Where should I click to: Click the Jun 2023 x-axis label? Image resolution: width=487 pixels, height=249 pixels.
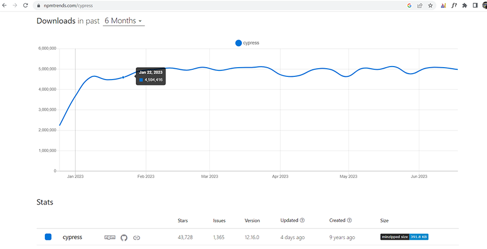[x=419, y=176]
